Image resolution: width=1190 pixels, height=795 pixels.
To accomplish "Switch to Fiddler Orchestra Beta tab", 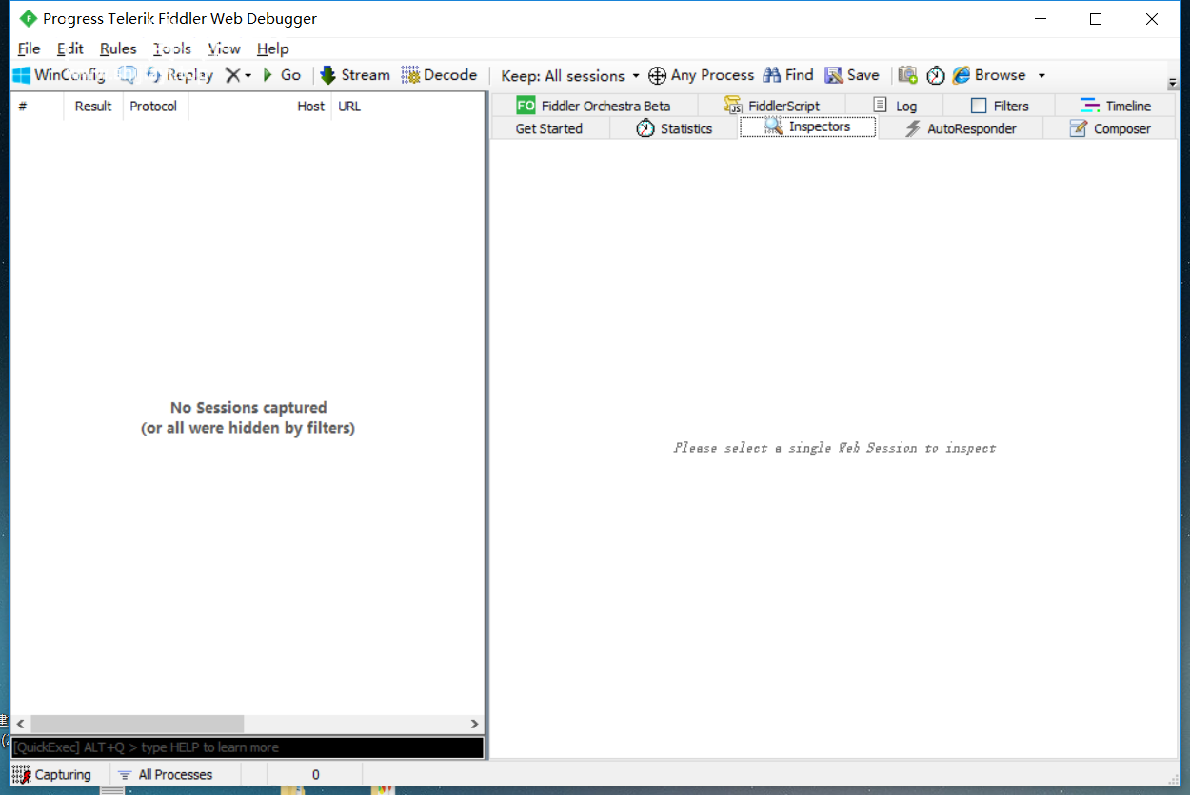I will coord(594,106).
